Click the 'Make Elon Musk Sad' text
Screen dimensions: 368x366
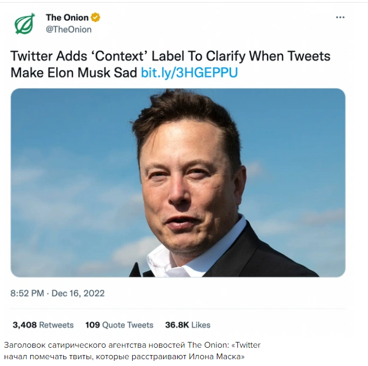[74, 73]
